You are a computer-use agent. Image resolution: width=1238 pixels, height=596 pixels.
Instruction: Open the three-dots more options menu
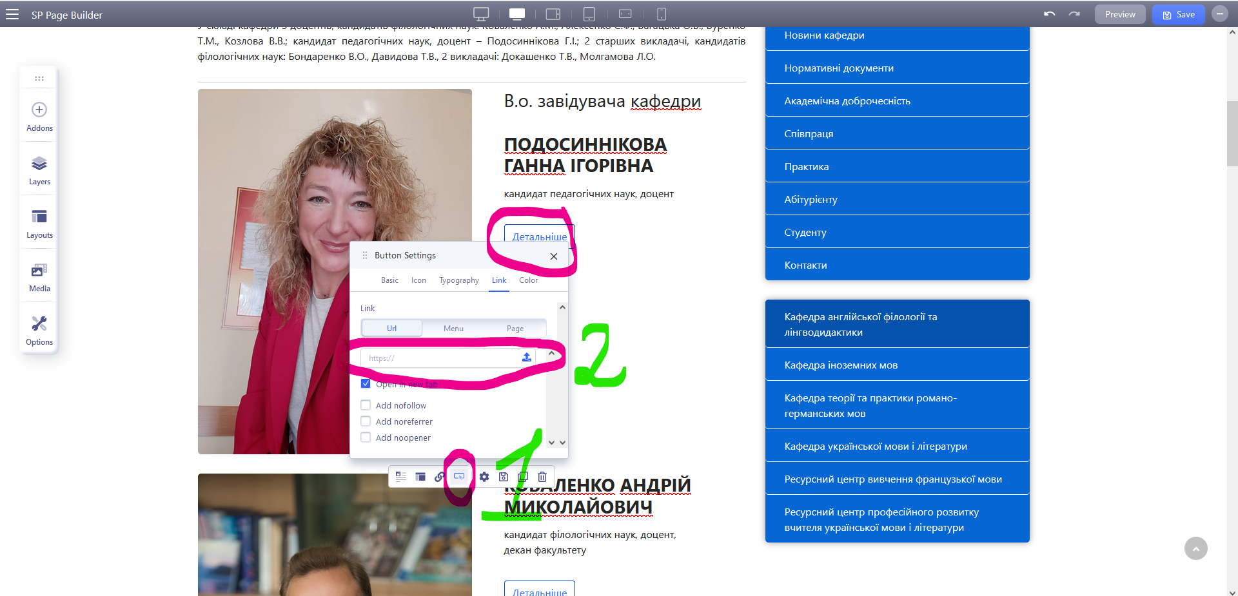coord(1219,14)
